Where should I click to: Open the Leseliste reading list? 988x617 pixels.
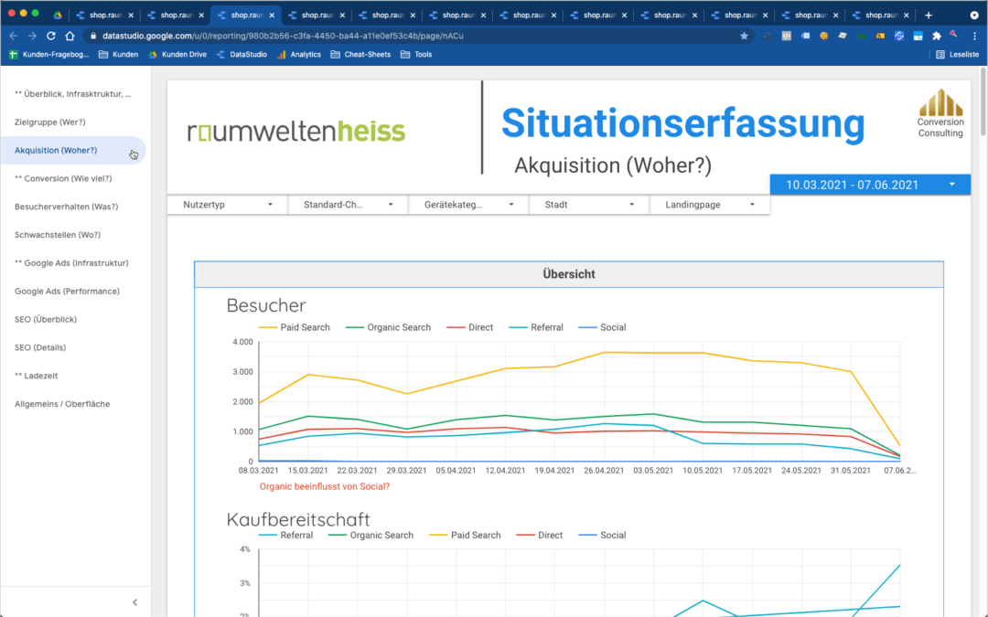coord(958,55)
